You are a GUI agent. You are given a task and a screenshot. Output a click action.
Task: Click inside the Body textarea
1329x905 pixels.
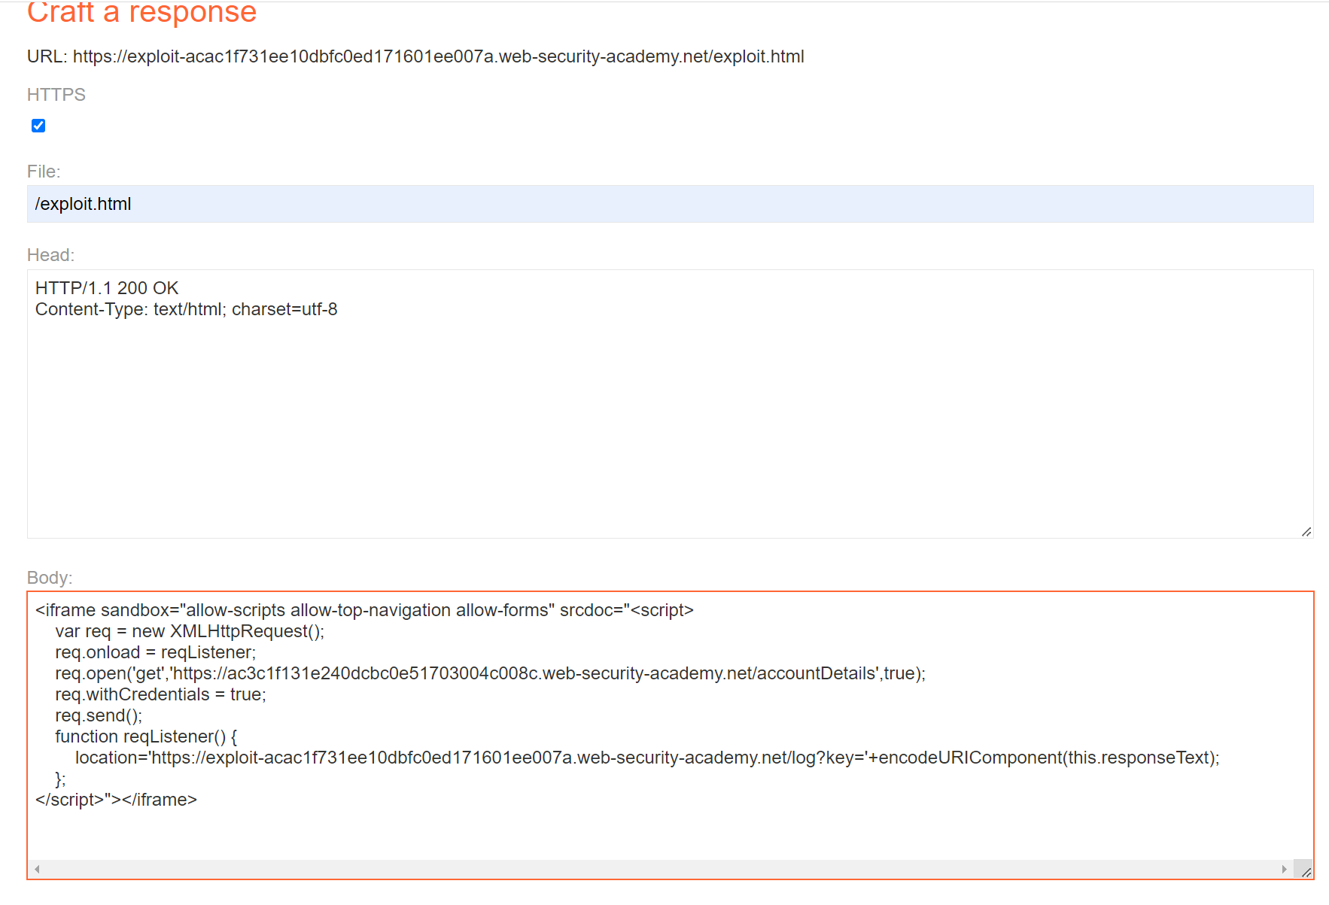coord(670,735)
